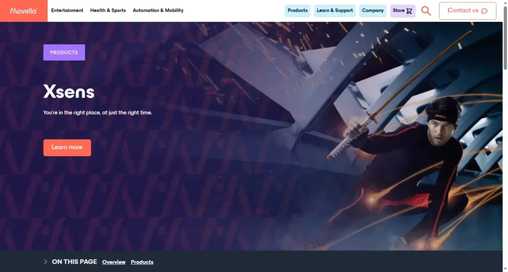Click the Movella logo
Image resolution: width=508 pixels, height=272 pixels.
click(x=24, y=11)
